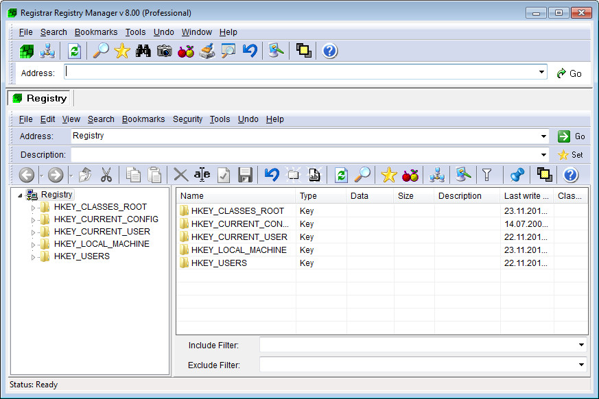Open bookmarks star icon in top toolbar

(122, 51)
